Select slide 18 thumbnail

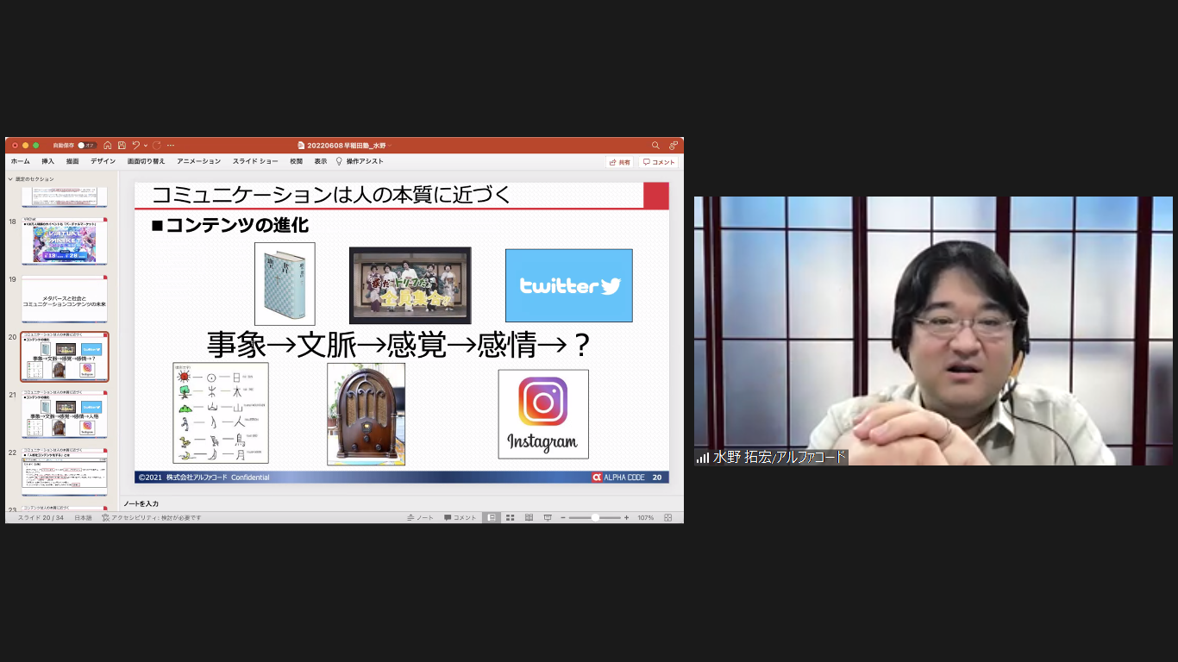(65, 242)
